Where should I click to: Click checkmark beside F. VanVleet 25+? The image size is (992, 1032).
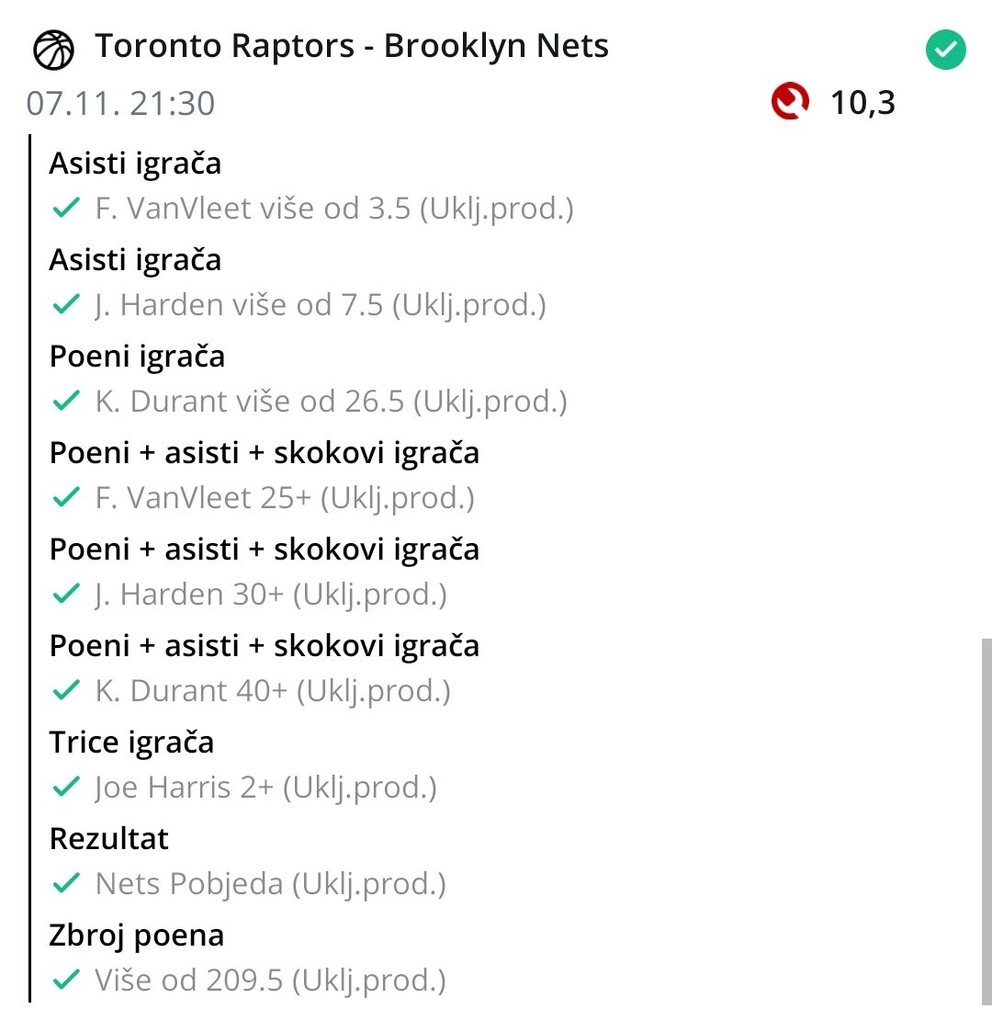(x=66, y=498)
